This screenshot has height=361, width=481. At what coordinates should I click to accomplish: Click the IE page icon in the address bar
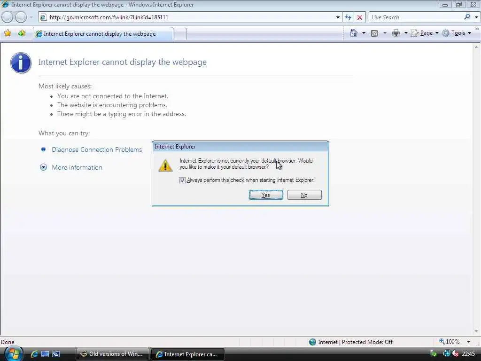click(43, 17)
